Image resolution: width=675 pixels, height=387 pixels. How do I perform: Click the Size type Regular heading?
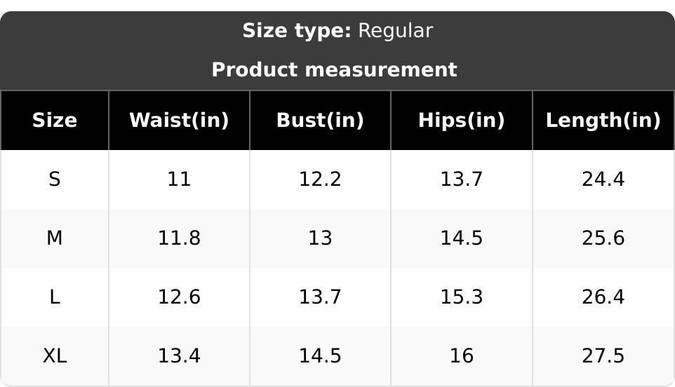(337, 31)
